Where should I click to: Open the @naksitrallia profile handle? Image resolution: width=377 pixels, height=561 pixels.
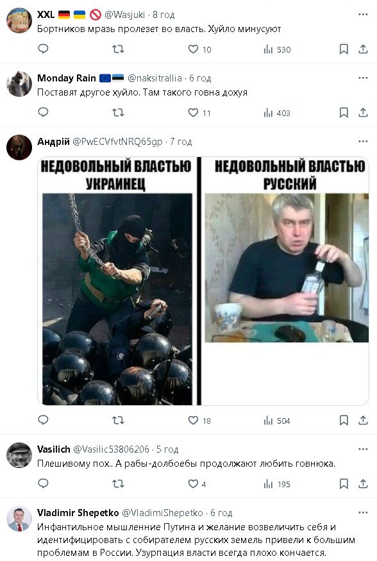pos(155,78)
